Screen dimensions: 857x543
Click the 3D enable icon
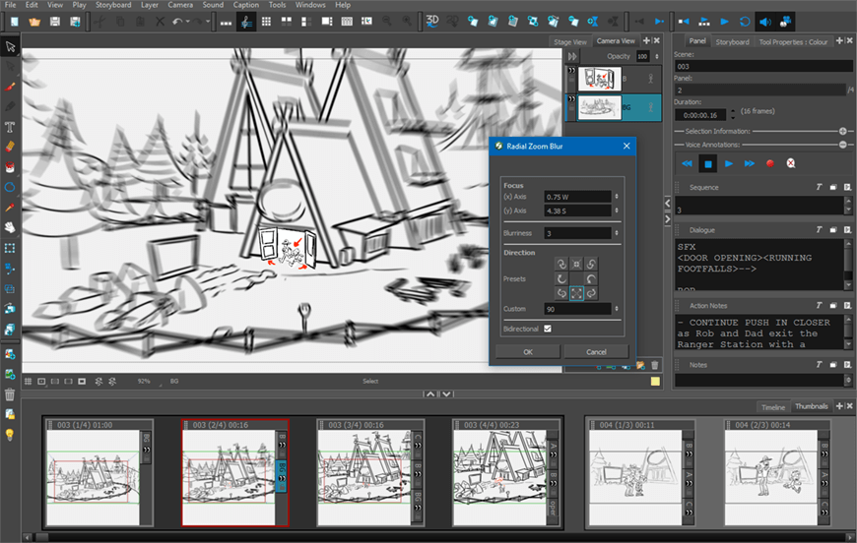click(432, 21)
